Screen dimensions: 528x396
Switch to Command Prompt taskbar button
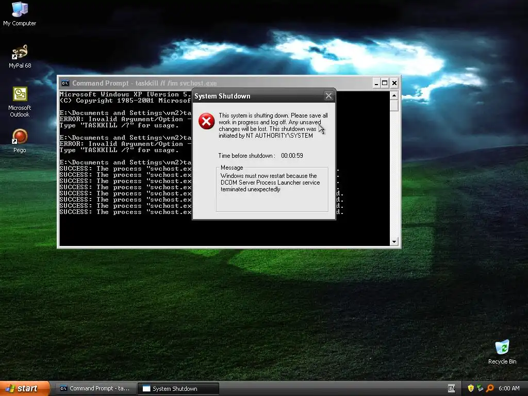coord(95,388)
